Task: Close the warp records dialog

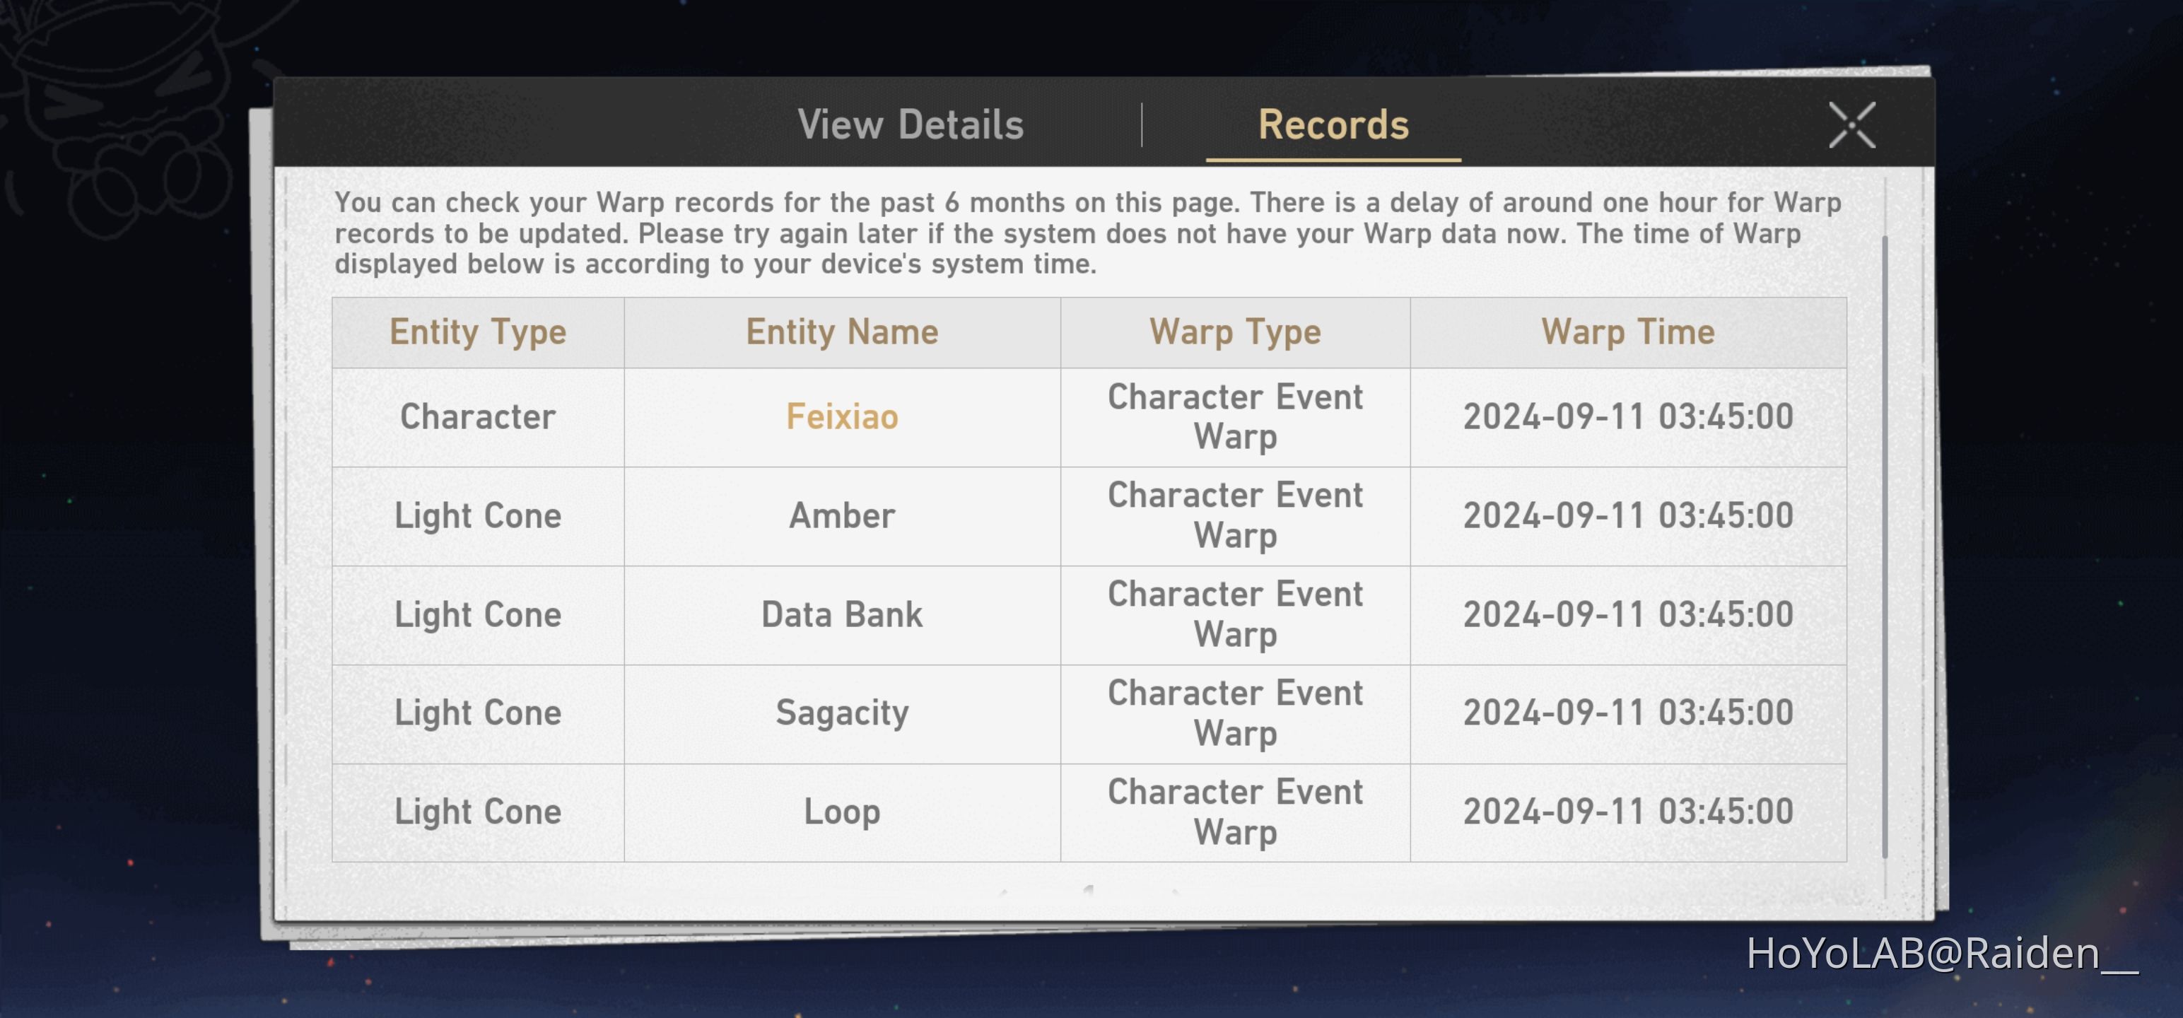Action: click(x=1851, y=125)
